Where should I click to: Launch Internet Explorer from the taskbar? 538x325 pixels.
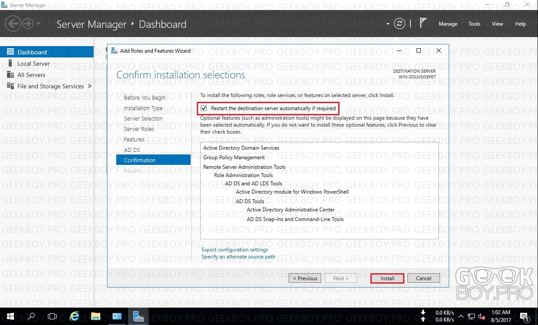[74, 316]
